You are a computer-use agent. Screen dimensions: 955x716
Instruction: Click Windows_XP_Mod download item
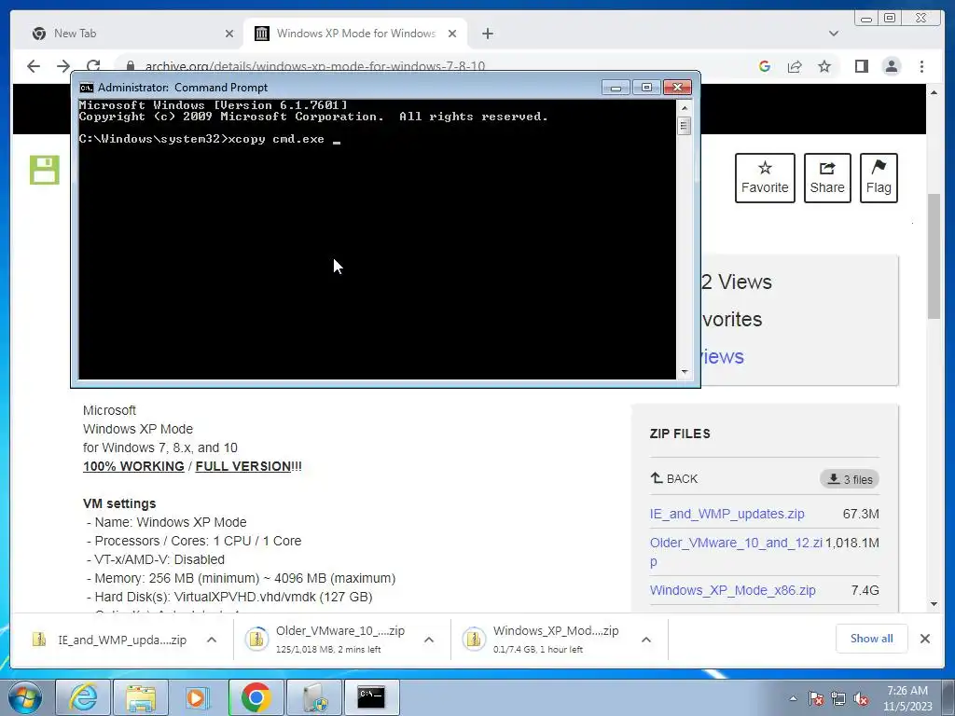tap(547, 640)
